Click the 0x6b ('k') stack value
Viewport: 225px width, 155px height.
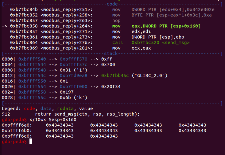point(73,98)
